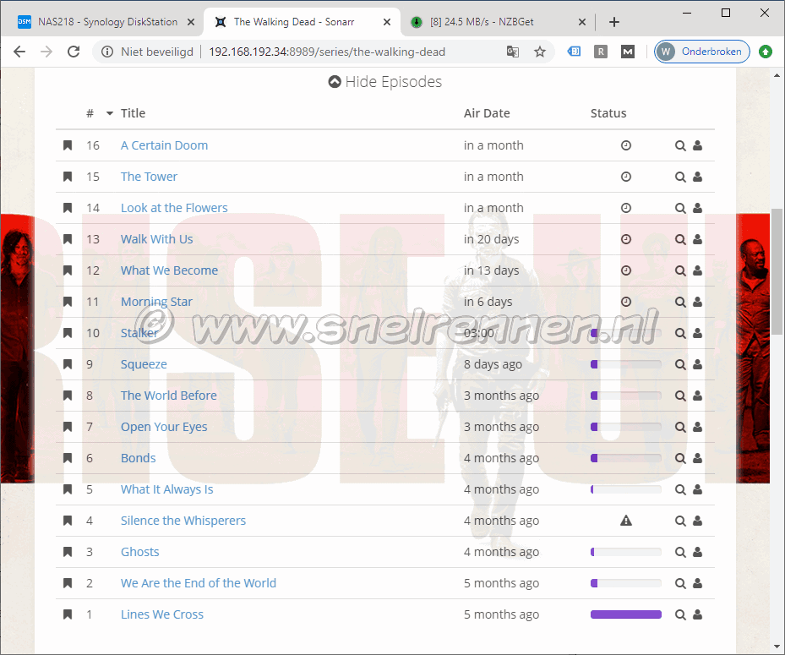Image resolution: width=785 pixels, height=655 pixels.
Task: Toggle monitored bookmark for Walk With Us
Action: click(x=68, y=239)
